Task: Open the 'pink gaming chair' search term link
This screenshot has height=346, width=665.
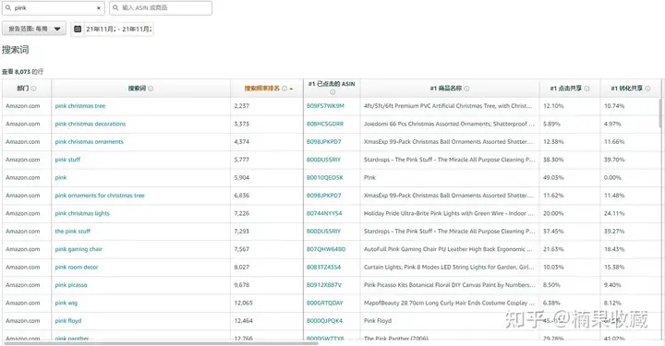Action: click(x=79, y=249)
